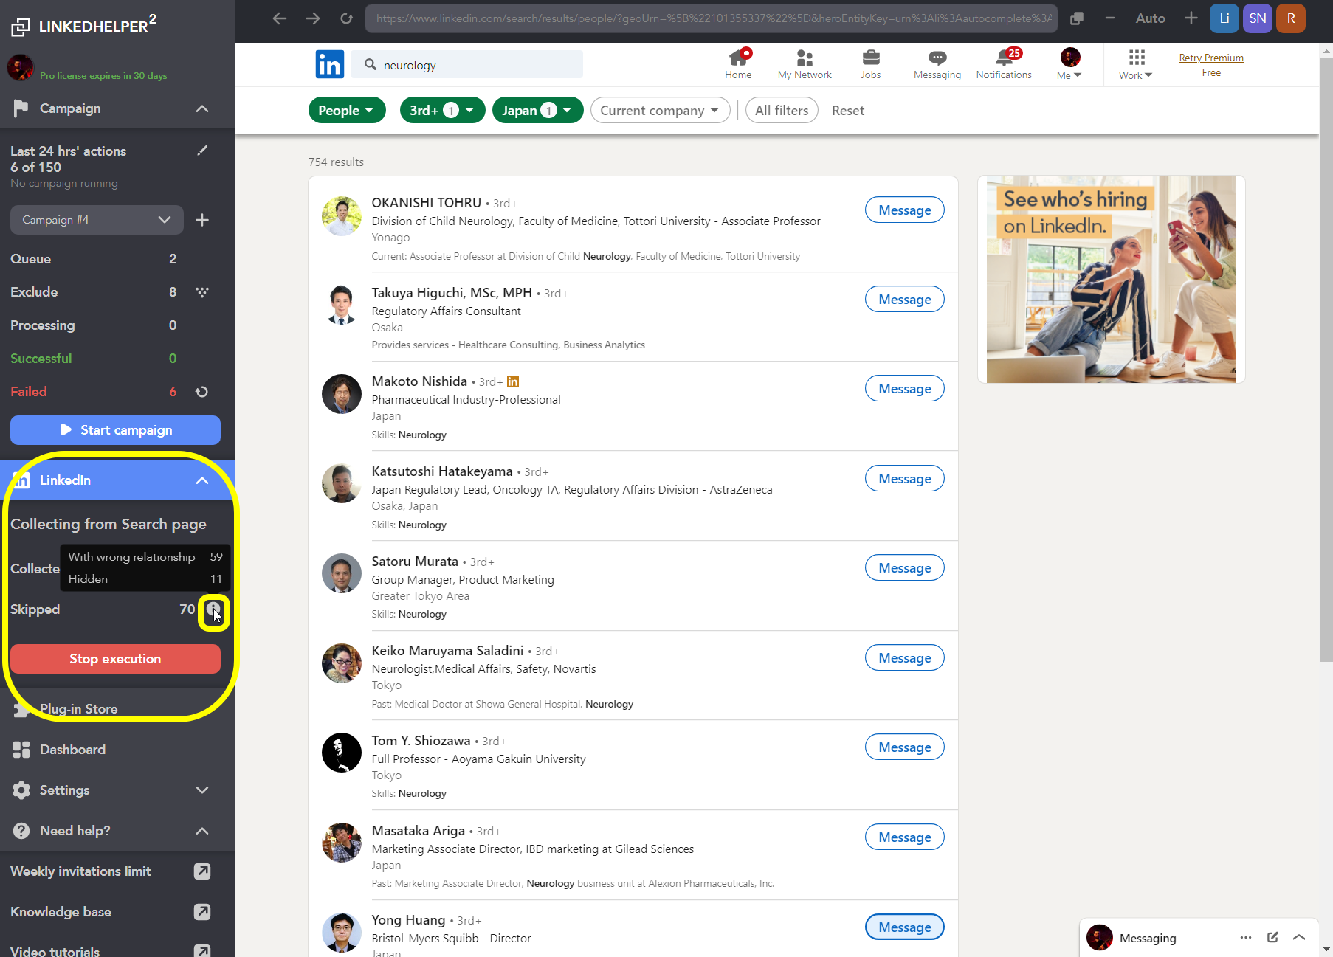Open Katsutoshi Hatakeyama's profile photo
1333x957 pixels.
coord(342,483)
